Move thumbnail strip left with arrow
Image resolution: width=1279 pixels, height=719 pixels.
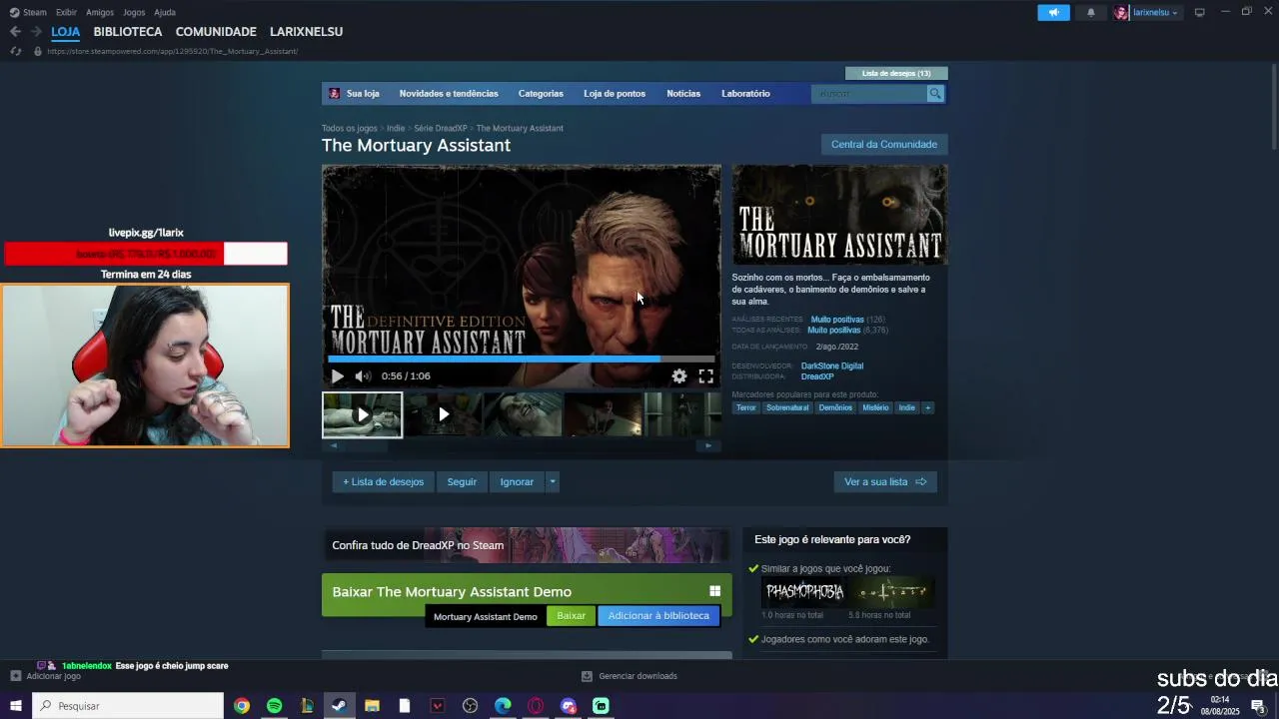334,446
